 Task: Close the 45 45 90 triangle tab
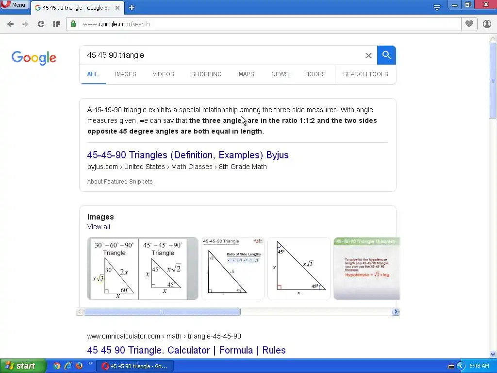[x=117, y=8]
